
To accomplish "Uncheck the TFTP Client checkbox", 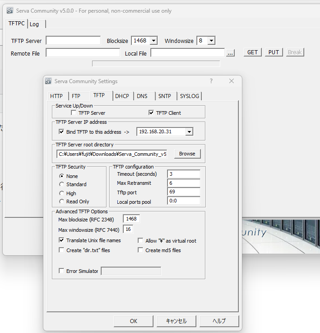I will (151, 113).
